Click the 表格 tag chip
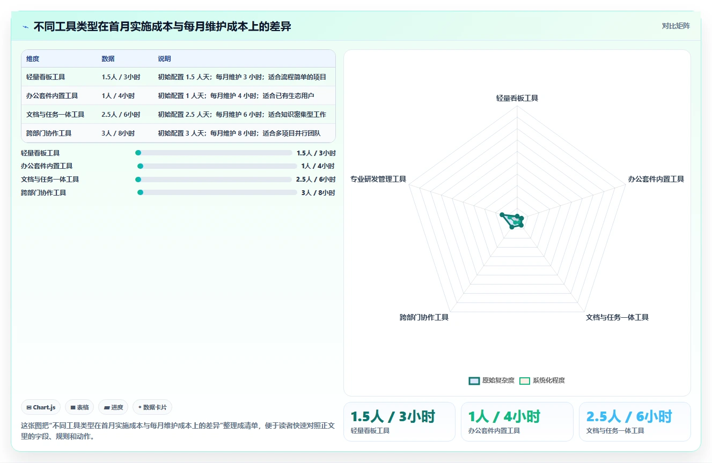Screen dimensions: 712x463 (x=79, y=407)
